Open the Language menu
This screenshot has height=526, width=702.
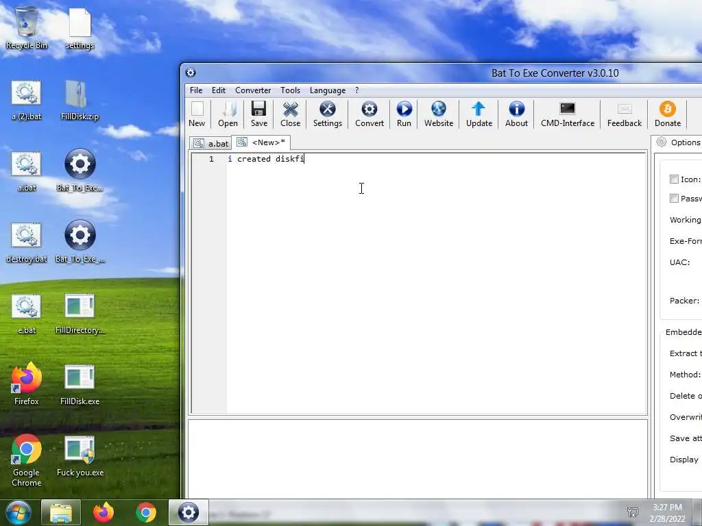[x=327, y=90]
